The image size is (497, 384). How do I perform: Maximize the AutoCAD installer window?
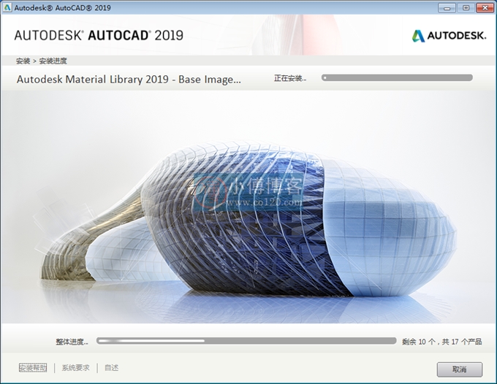tap(466, 8)
